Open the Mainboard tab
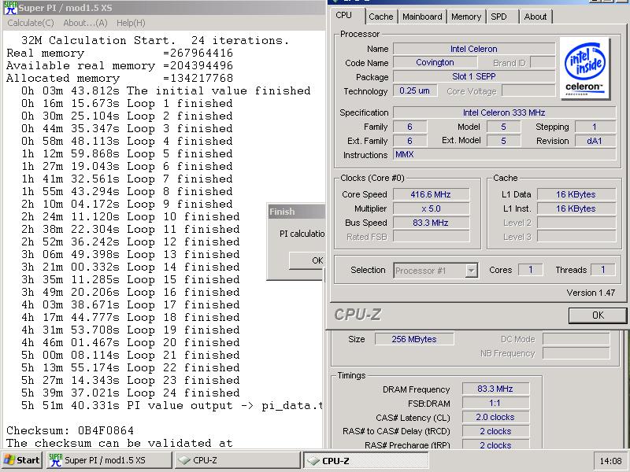Image resolution: width=630 pixels, height=472 pixels. pyautogui.click(x=422, y=17)
